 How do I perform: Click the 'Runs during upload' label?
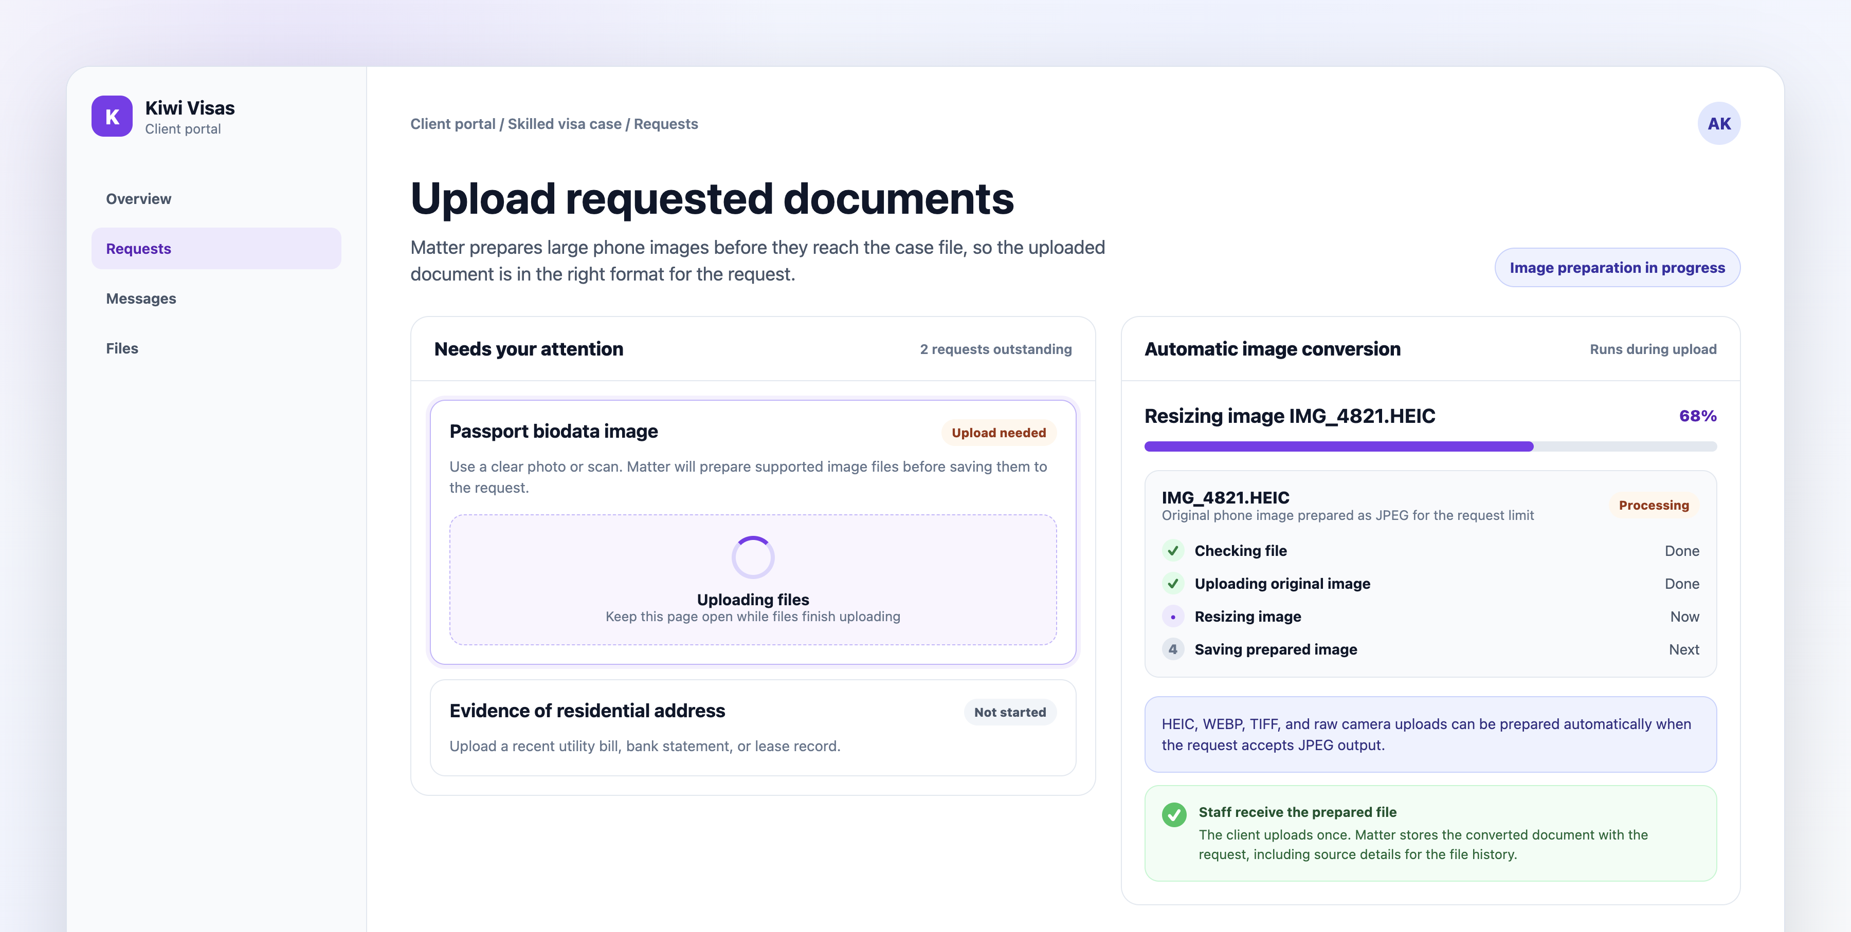pos(1653,349)
